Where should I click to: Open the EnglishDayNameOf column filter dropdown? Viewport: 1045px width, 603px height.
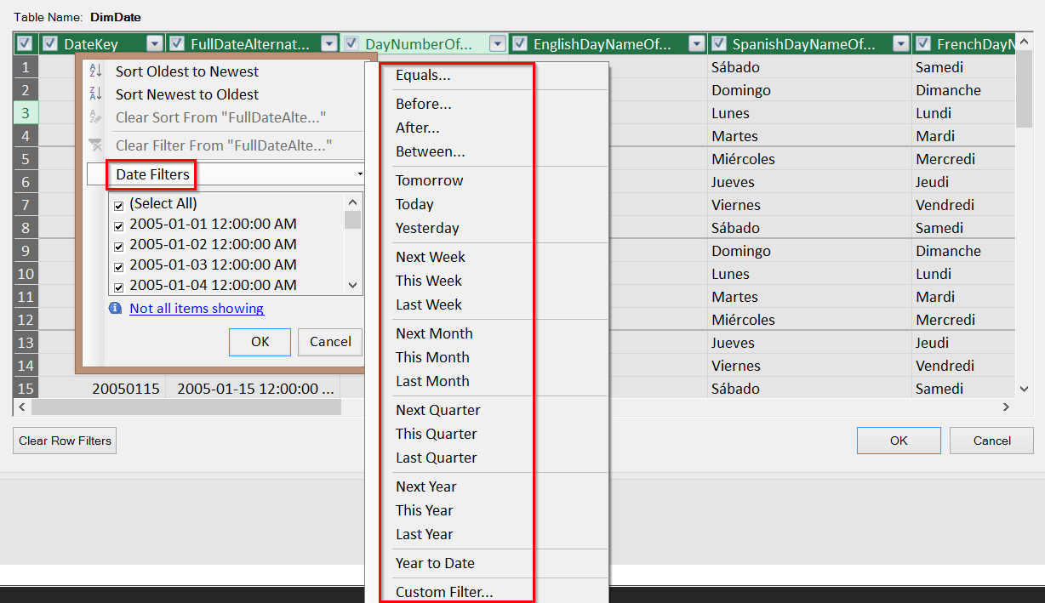[697, 44]
